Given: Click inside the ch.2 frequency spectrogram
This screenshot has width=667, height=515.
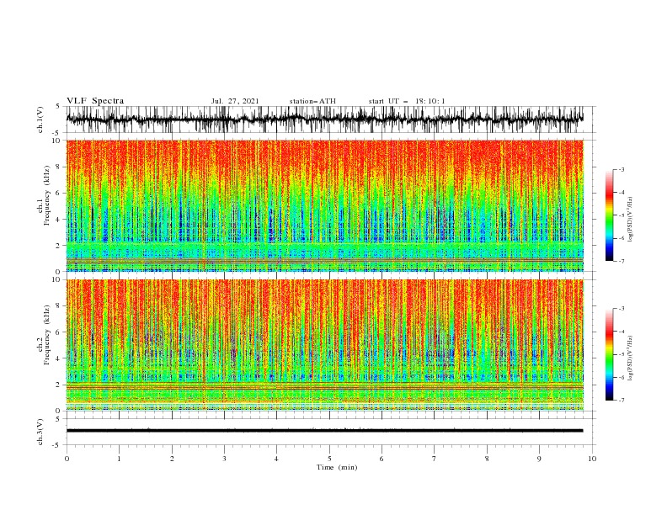Looking at the screenshot, I should click(324, 345).
